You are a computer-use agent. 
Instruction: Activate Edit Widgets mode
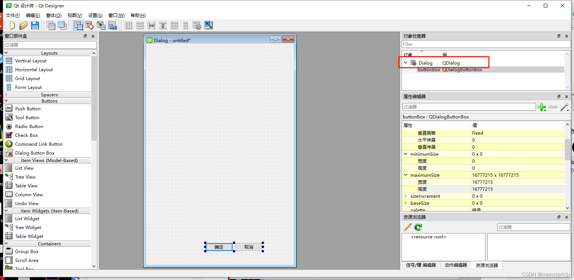[78, 25]
